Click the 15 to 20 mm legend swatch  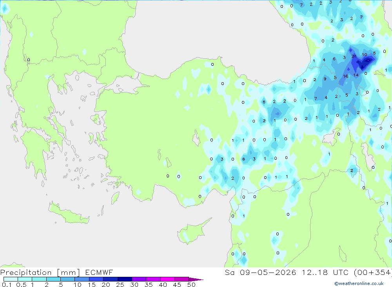96,279
